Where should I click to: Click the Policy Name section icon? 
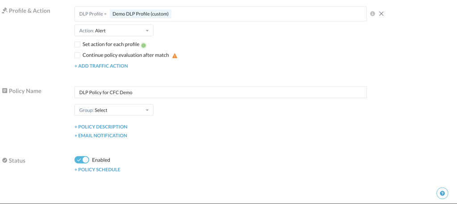coord(4,91)
